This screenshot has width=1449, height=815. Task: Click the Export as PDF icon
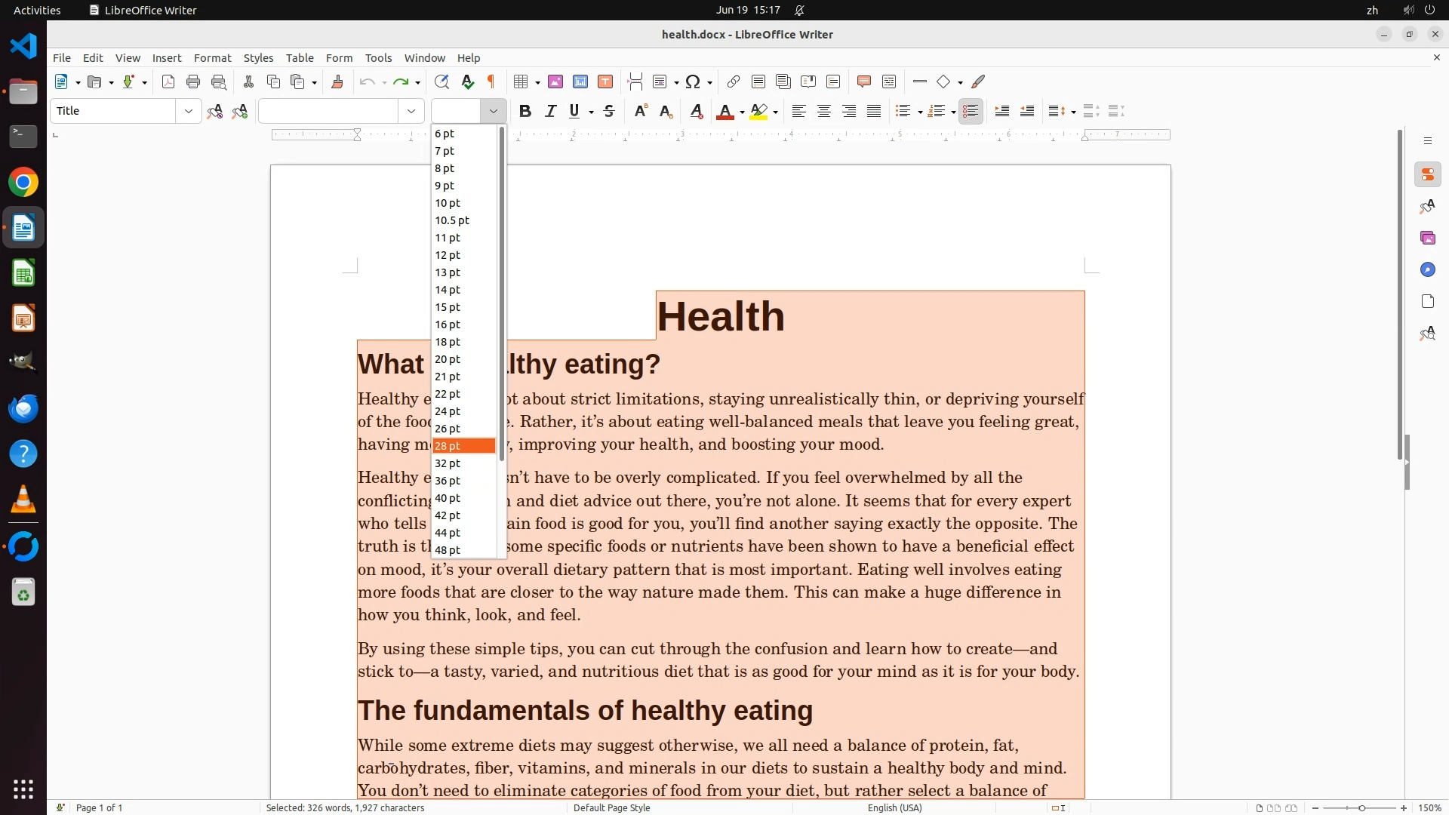coord(168,82)
